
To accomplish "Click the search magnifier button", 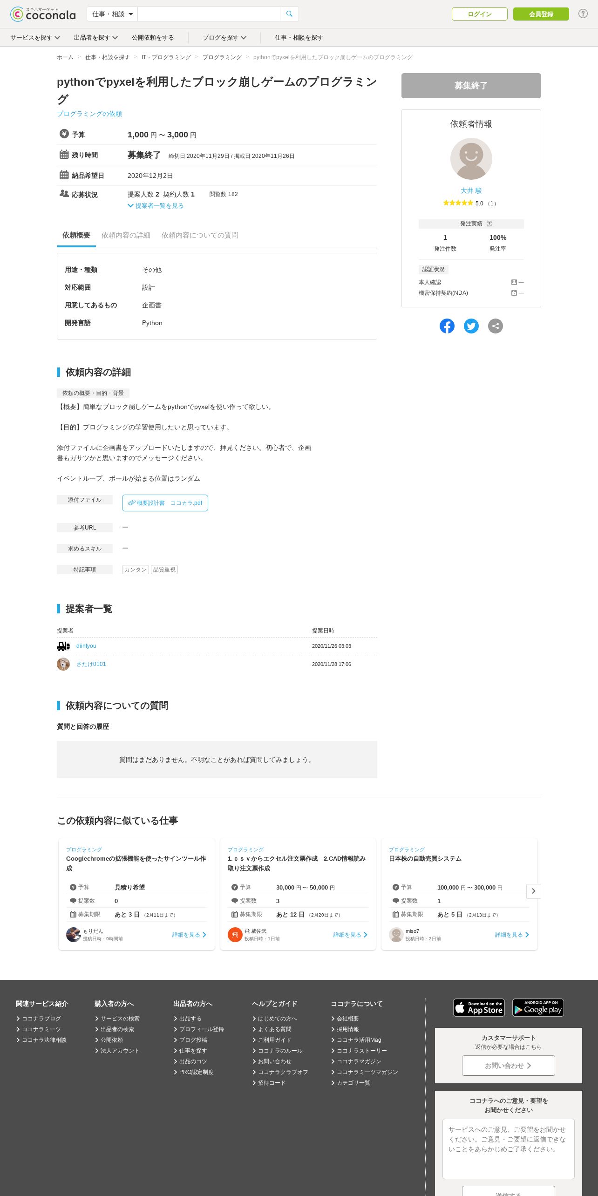I will click(289, 14).
